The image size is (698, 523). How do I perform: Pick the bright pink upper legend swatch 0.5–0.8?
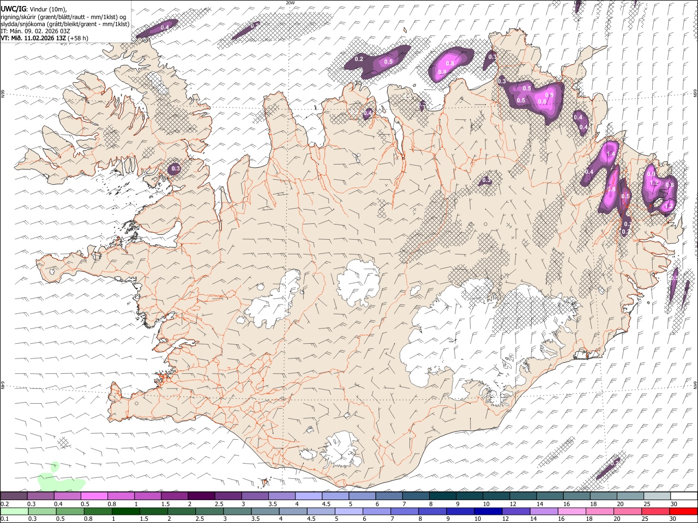click(x=94, y=496)
